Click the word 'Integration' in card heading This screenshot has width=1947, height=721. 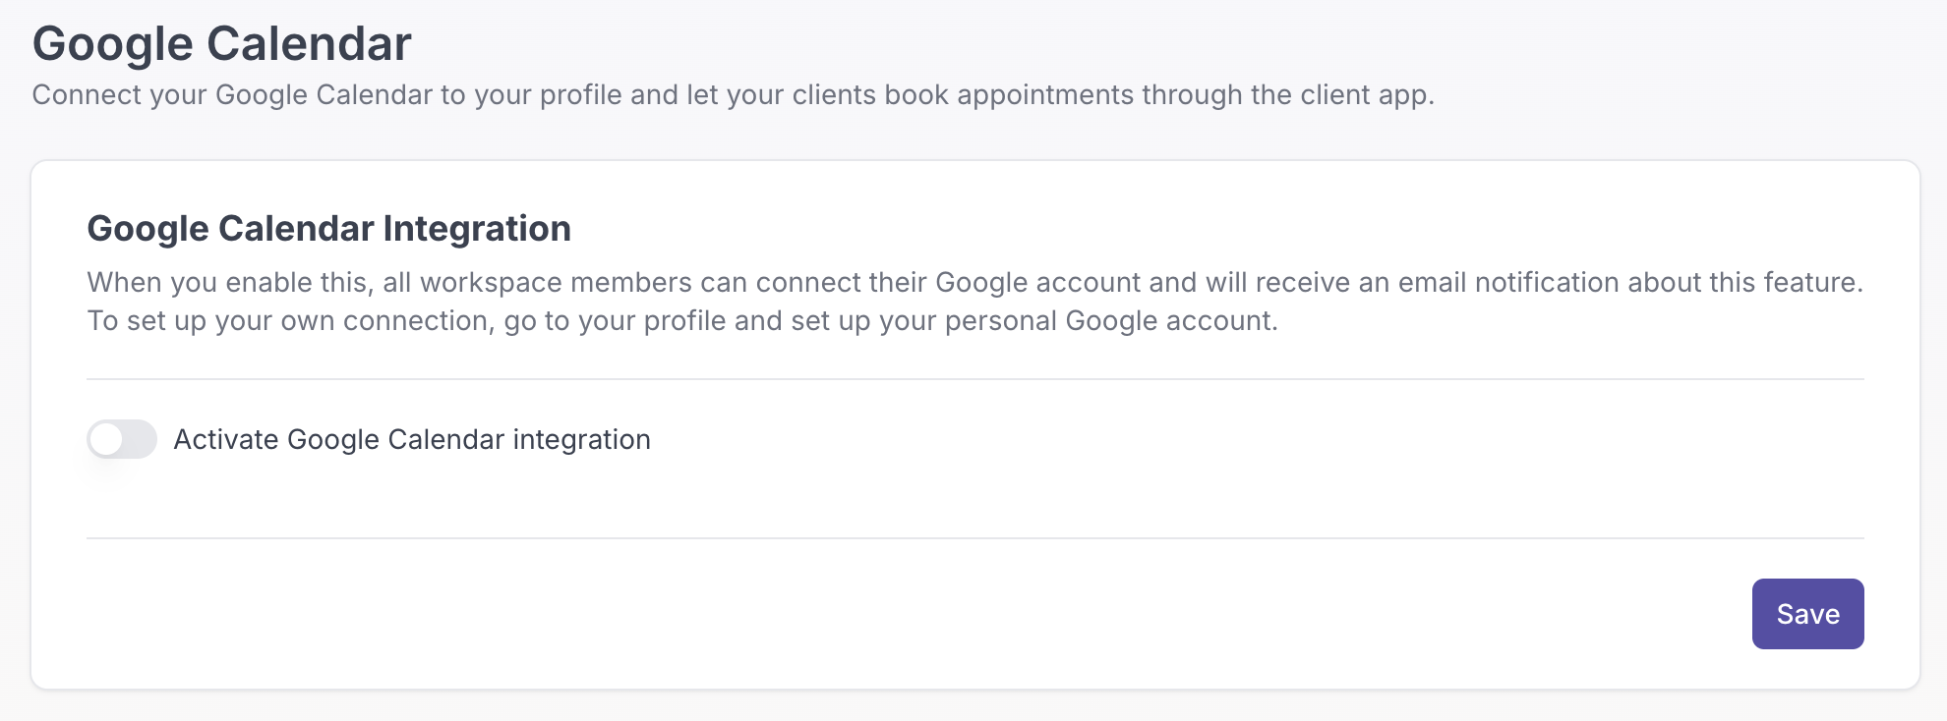477,229
